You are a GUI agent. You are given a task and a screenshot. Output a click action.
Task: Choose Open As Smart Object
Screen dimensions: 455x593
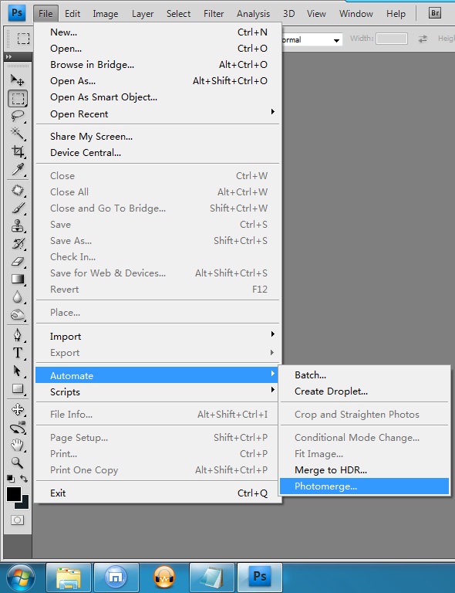click(158, 97)
